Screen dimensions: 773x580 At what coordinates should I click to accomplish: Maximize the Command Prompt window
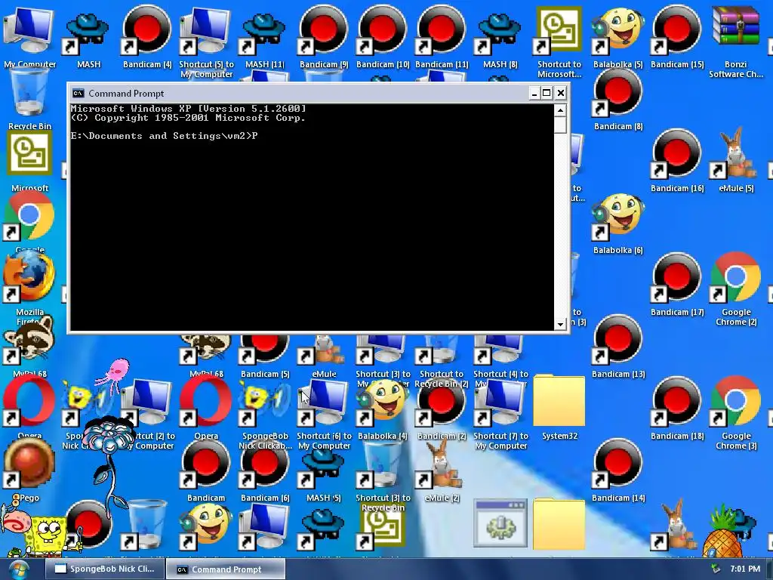click(x=547, y=93)
